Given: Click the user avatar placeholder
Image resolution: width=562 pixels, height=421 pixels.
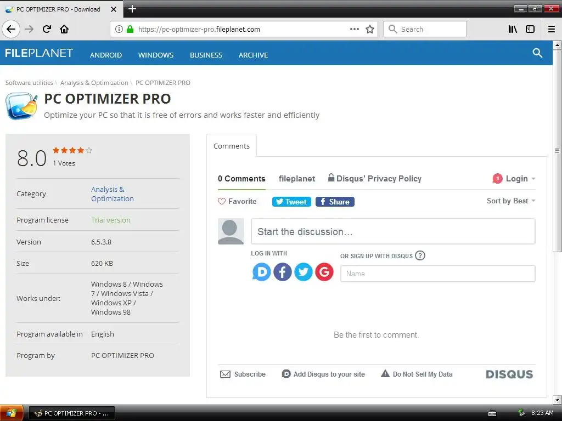Looking at the screenshot, I should click(x=231, y=231).
